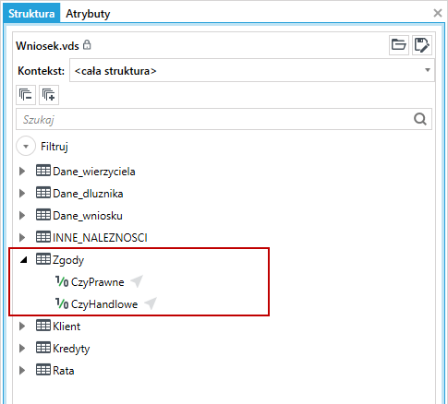Image resolution: width=448 pixels, height=404 pixels.
Task: Expand the Dane_wierzyciela node
Action: click(x=22, y=171)
